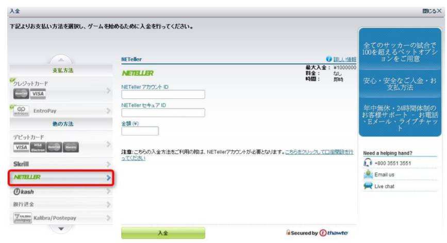Click the MasterCard logo under クレジットカード

pos(21,94)
